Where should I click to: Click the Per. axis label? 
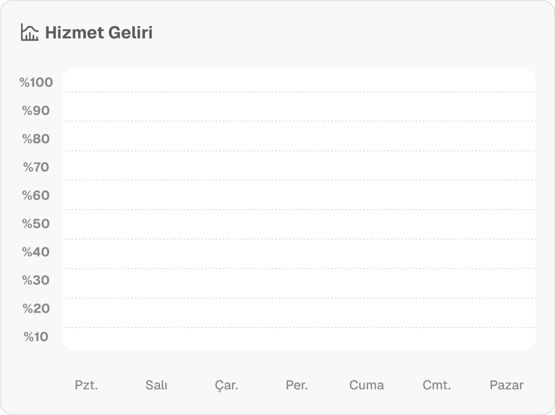[x=297, y=385]
